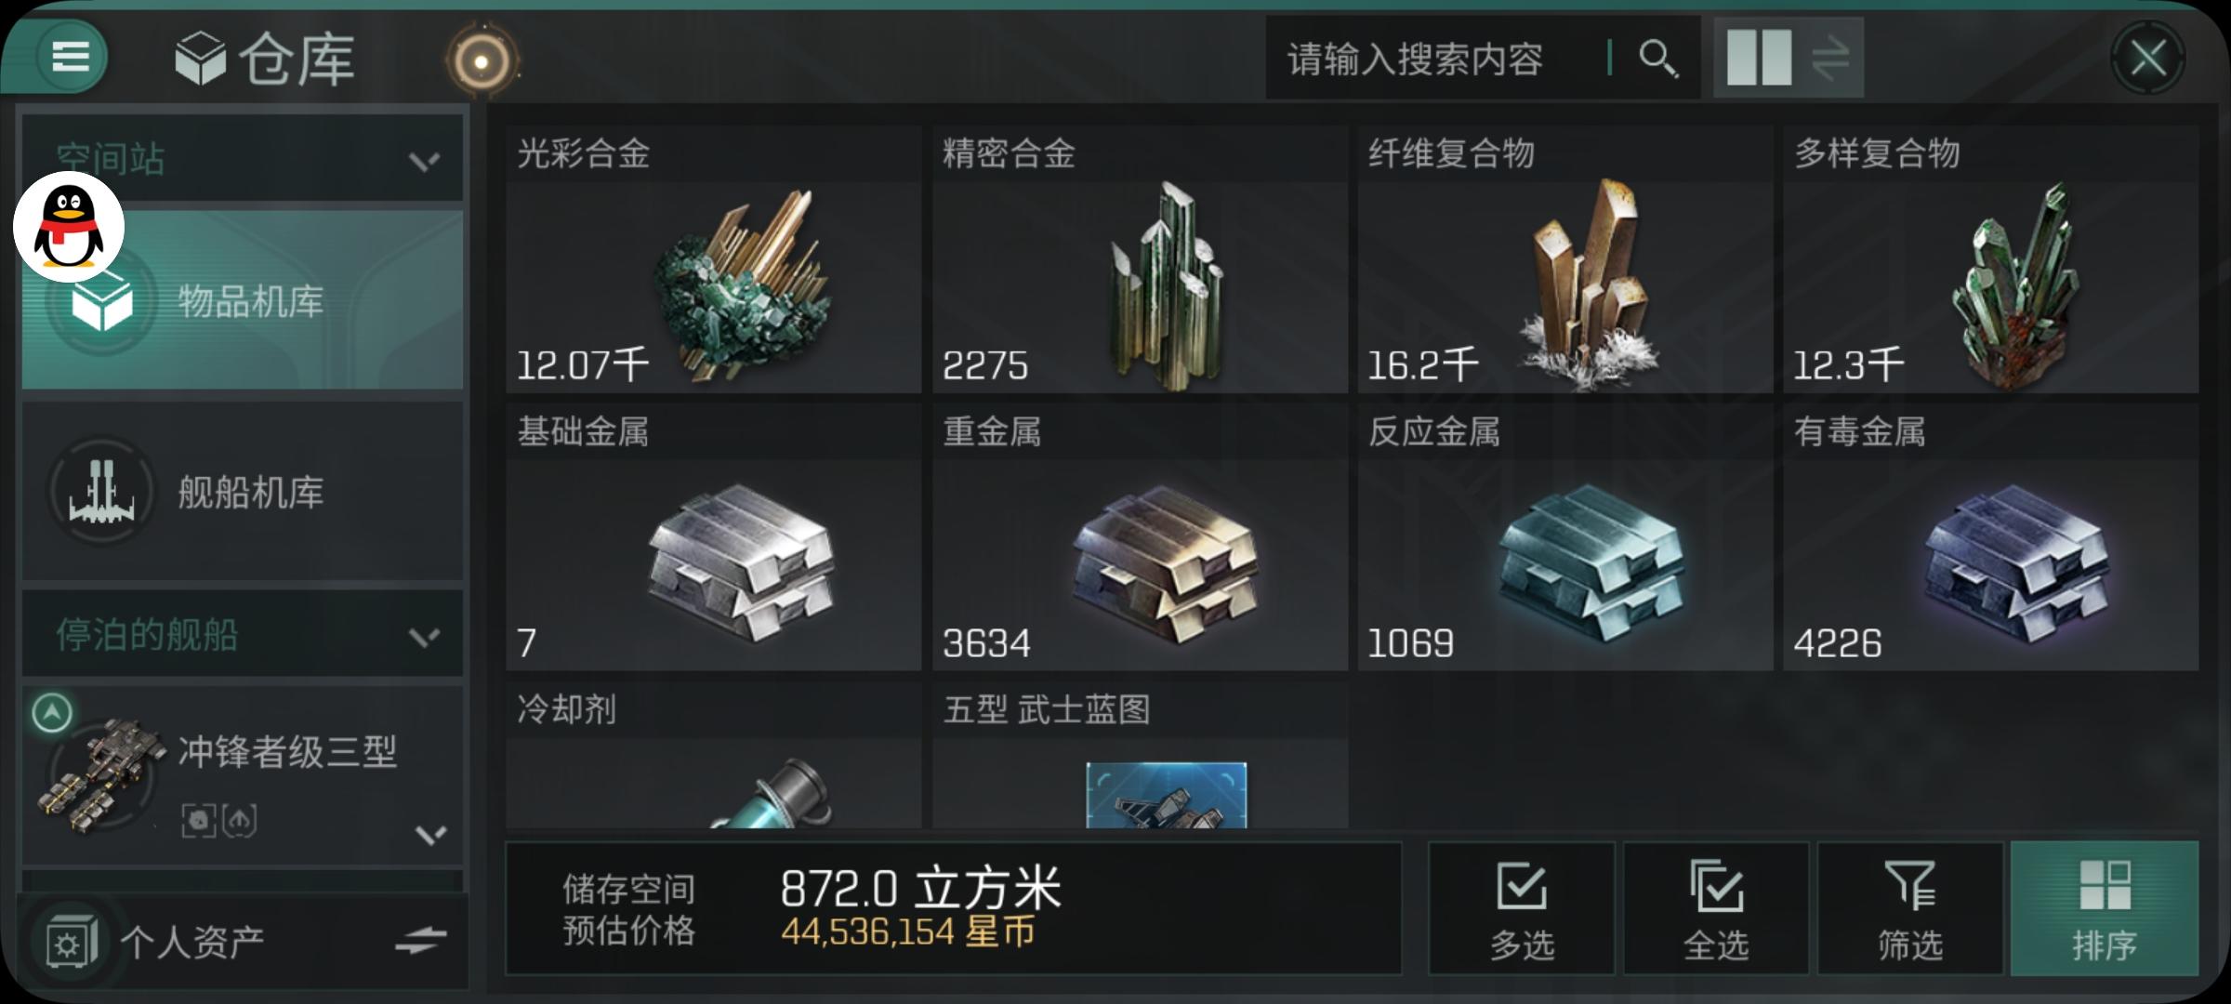Enable 多选 multi-select mode

[1523, 909]
